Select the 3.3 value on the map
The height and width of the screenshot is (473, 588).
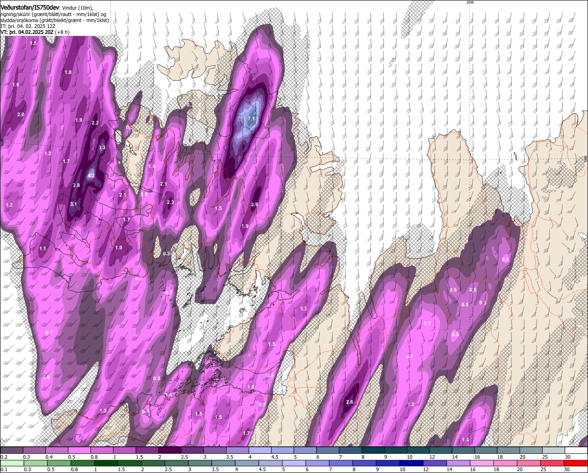(102, 147)
